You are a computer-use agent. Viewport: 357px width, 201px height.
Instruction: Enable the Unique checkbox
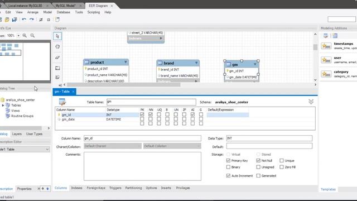(282, 161)
